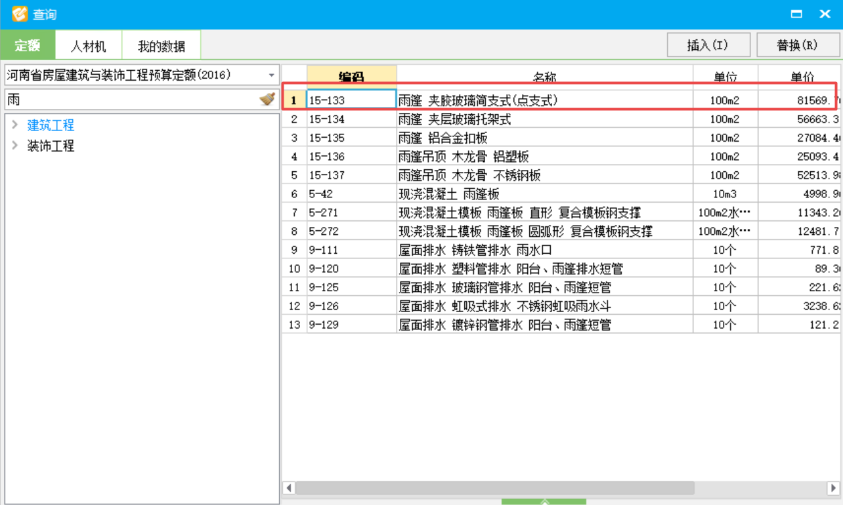Click the 编码 column header
Screen dimensions: 843x505
352,75
